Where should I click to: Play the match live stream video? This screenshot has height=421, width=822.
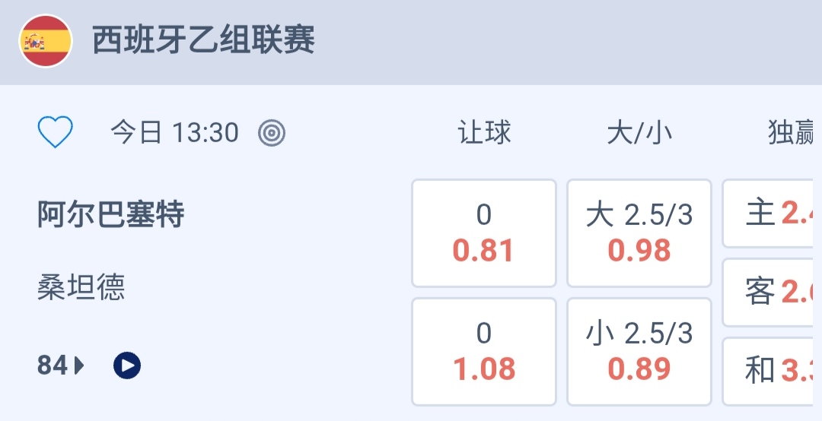pos(127,366)
